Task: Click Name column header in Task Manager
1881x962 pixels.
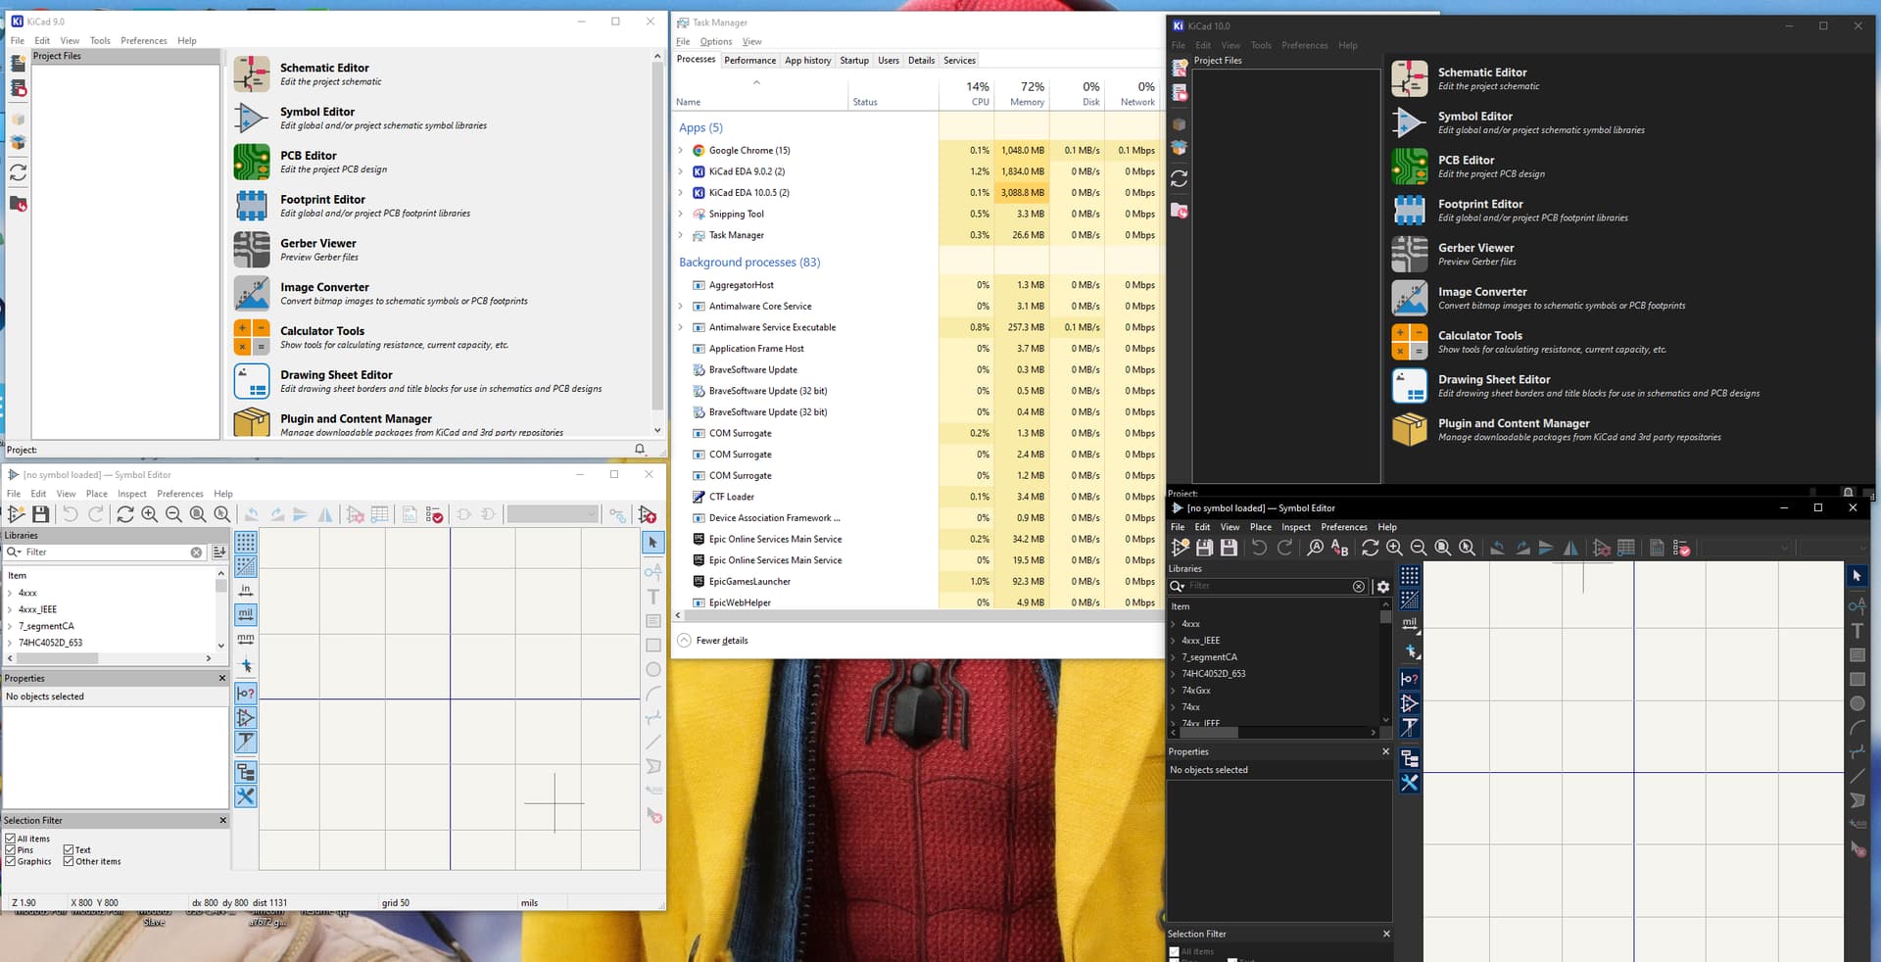Action: [x=760, y=94]
